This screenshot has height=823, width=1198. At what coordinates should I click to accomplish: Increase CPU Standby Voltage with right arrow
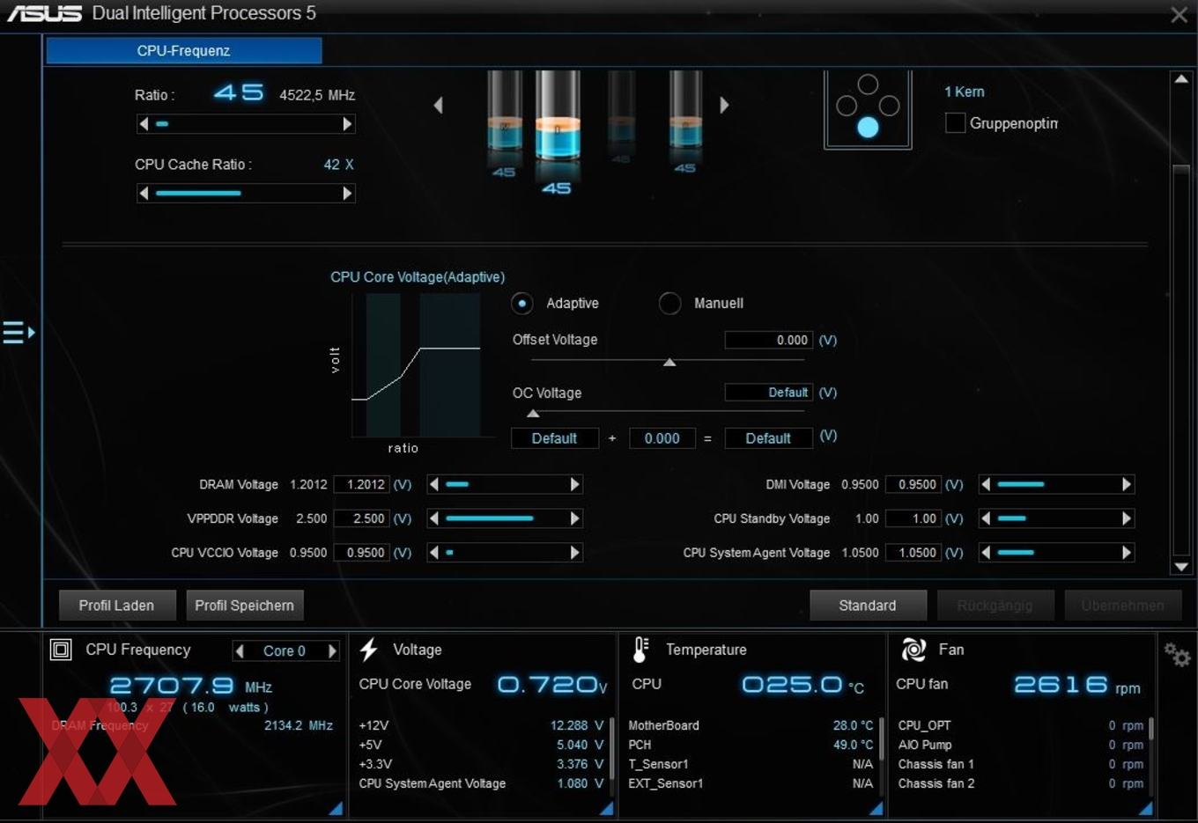click(1127, 518)
